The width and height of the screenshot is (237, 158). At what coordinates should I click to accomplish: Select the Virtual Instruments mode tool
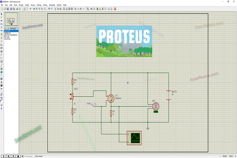coord(2,62)
